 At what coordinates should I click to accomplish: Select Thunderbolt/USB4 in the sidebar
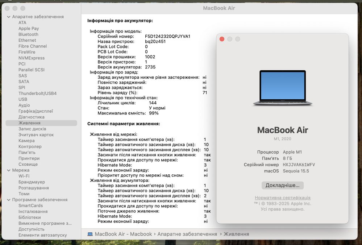point(37,93)
